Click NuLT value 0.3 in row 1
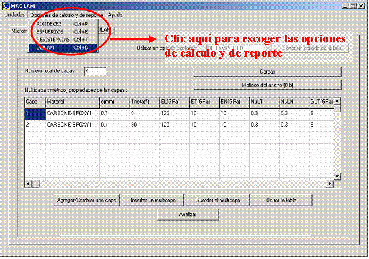 click(264, 114)
